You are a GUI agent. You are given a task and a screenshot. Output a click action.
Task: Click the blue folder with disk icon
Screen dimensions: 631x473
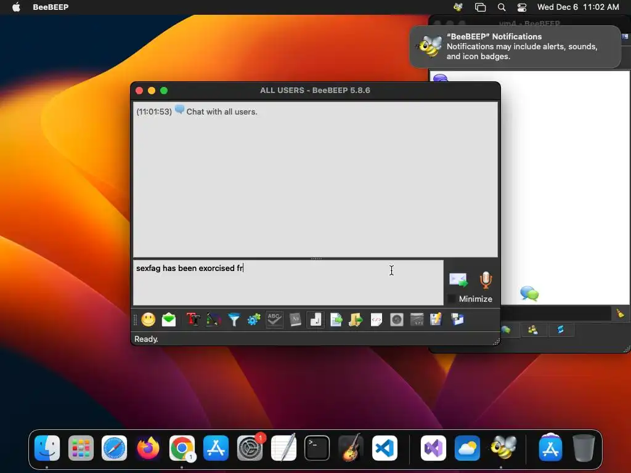(x=458, y=320)
